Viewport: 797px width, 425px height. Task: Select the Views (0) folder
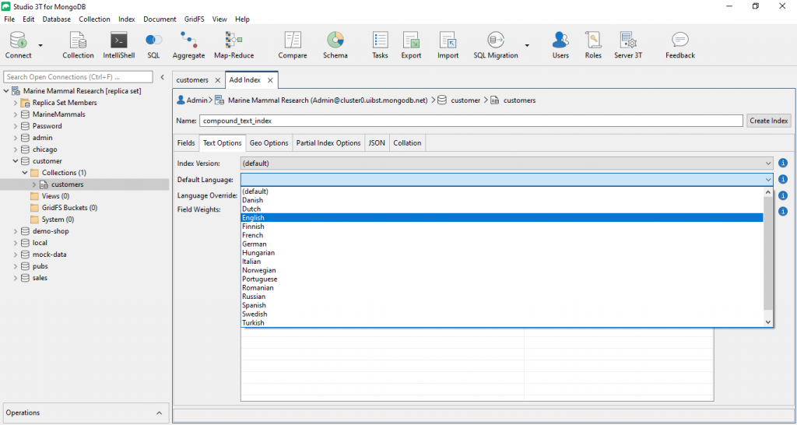pos(55,196)
